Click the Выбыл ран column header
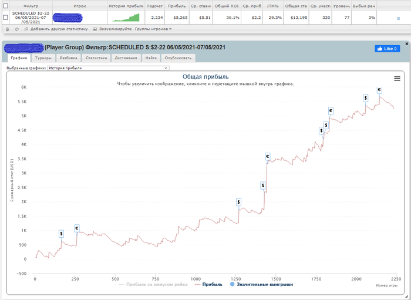The width and height of the screenshot is (411, 300). (x=364, y=6)
